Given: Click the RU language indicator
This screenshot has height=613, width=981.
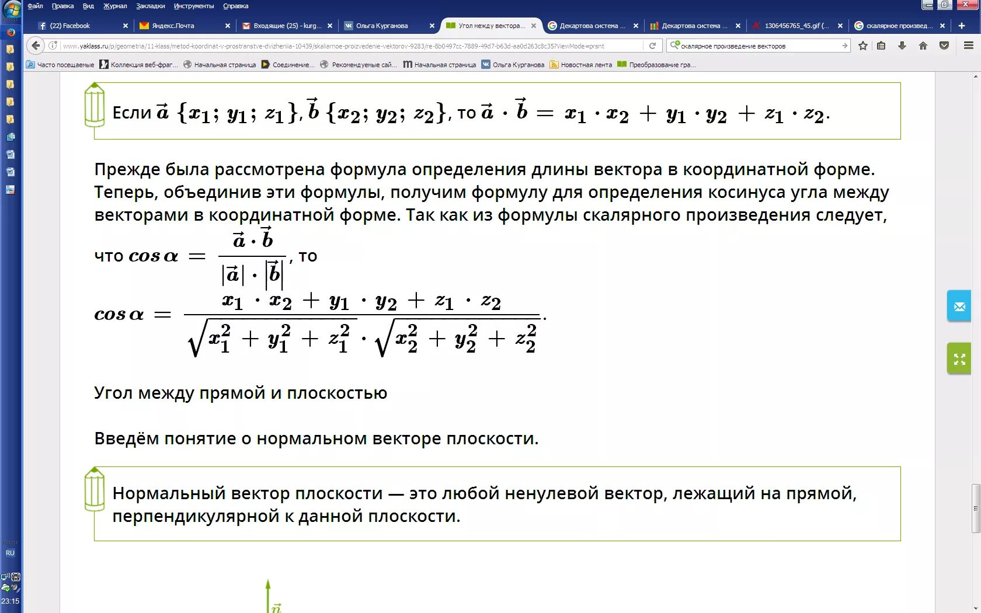Looking at the screenshot, I should [10, 553].
